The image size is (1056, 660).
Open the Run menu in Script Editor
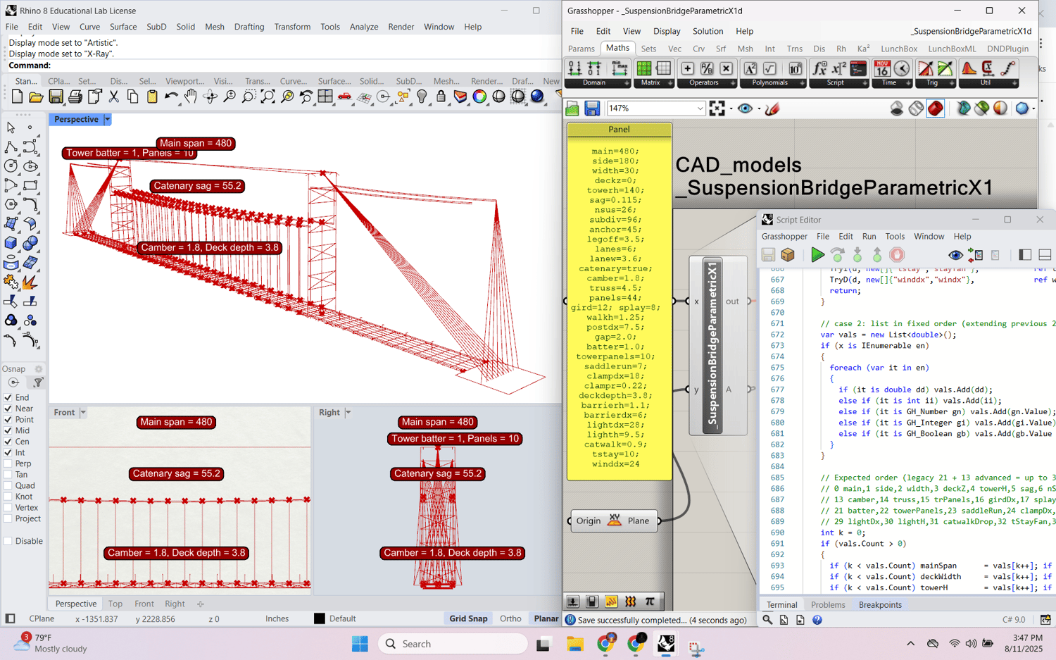coord(869,237)
